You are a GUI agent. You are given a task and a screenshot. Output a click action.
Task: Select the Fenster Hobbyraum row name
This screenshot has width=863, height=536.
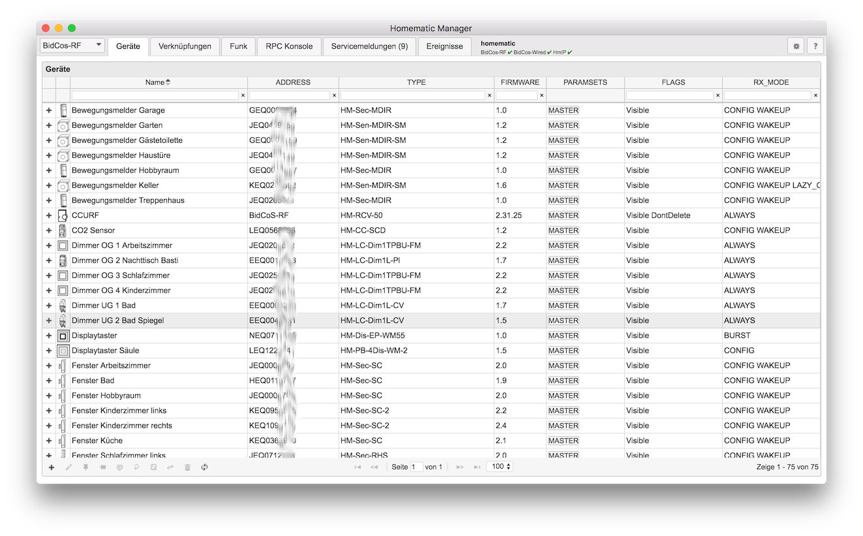click(106, 396)
